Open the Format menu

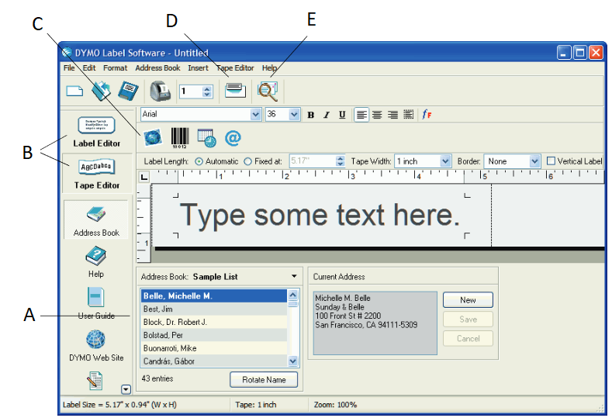click(115, 68)
